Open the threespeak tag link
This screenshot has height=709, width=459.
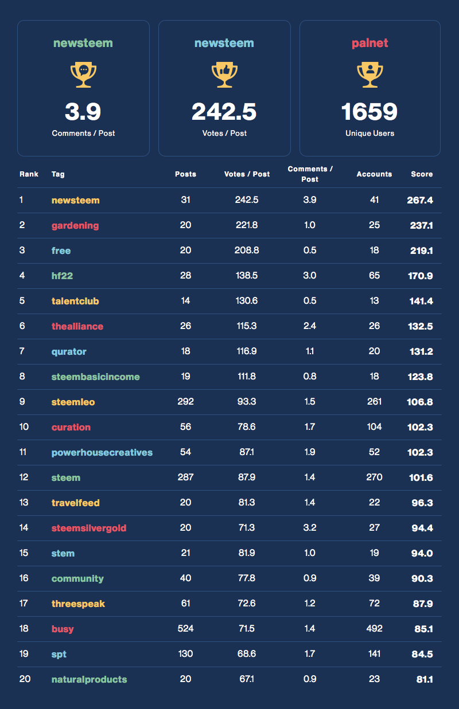tap(78, 604)
